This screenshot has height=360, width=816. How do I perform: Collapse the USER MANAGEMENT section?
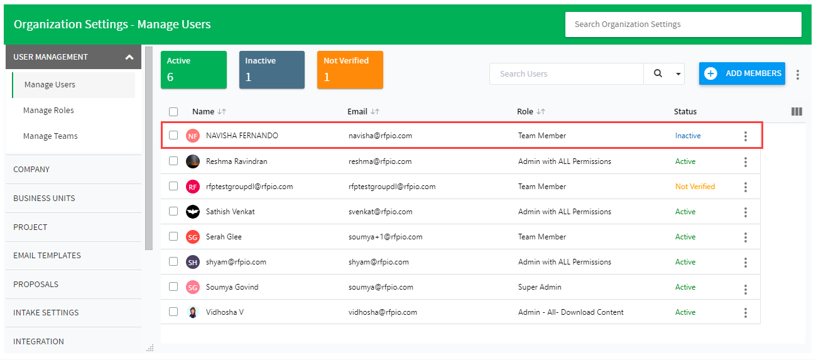73,57
